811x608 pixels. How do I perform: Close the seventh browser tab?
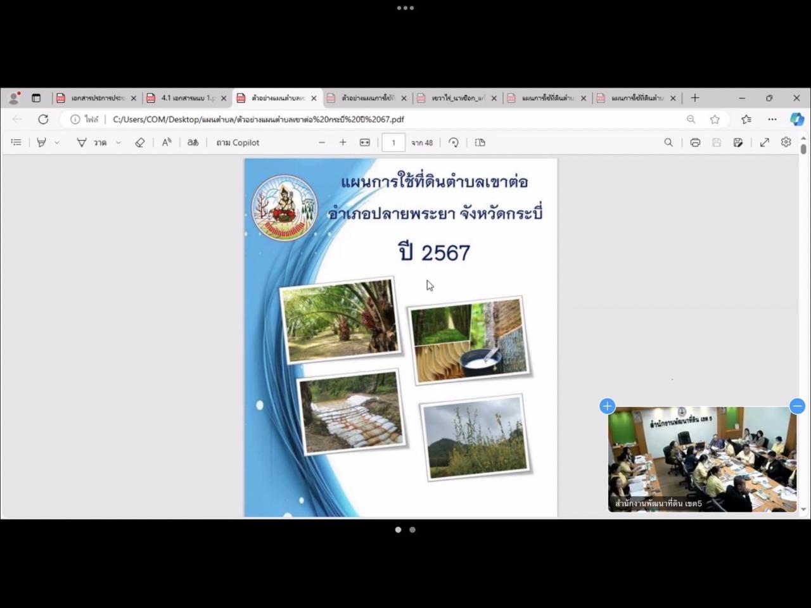[x=673, y=98]
